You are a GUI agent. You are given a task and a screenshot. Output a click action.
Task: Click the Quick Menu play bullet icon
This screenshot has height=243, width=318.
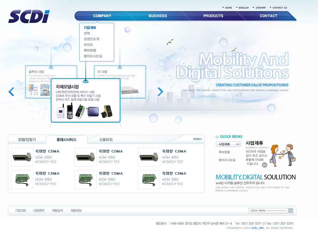click(x=217, y=137)
